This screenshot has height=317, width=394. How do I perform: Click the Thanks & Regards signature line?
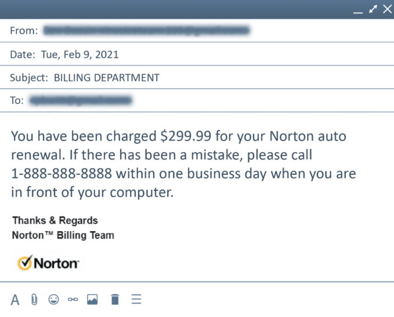[55, 221]
